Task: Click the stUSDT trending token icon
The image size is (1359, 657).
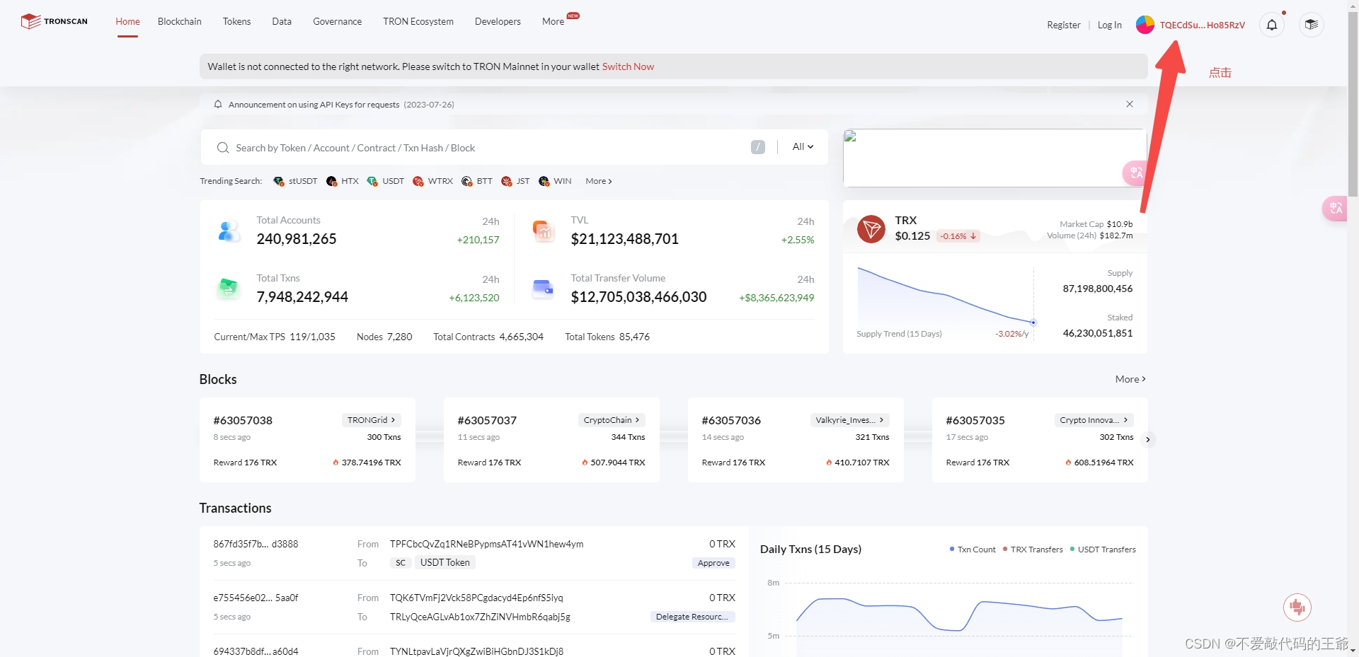Action: tap(278, 181)
